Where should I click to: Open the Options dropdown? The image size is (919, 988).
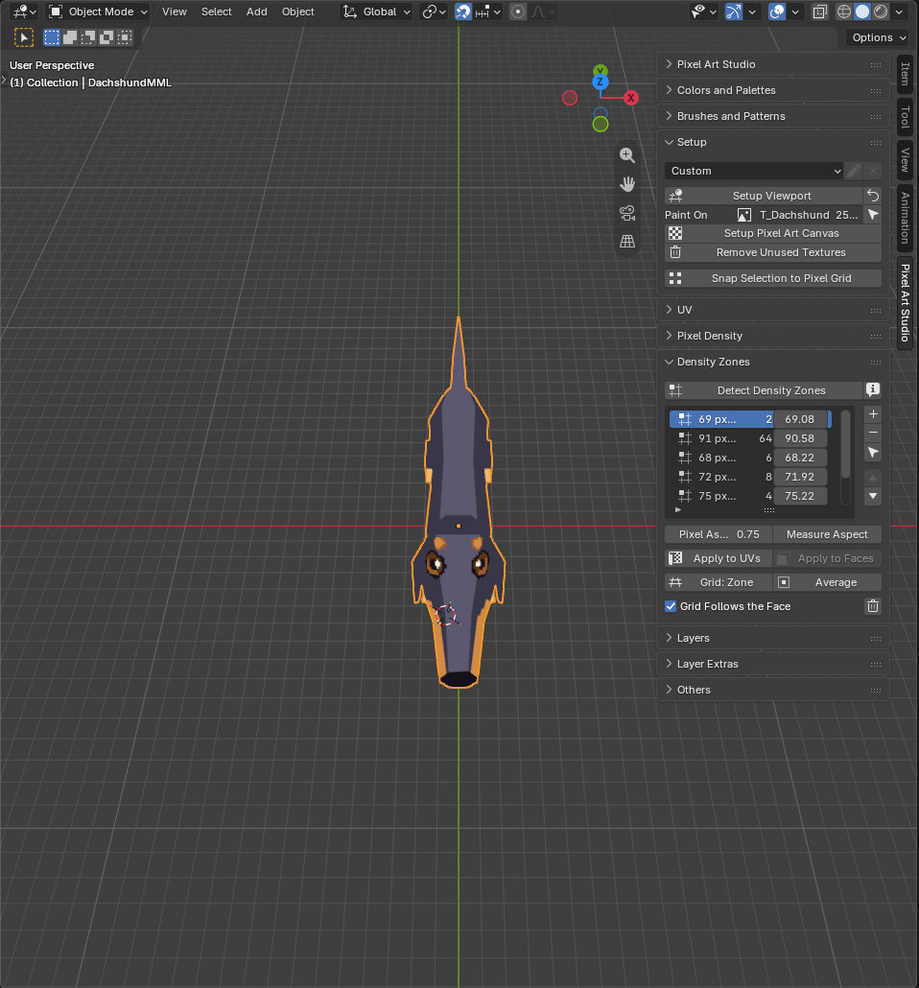(877, 37)
